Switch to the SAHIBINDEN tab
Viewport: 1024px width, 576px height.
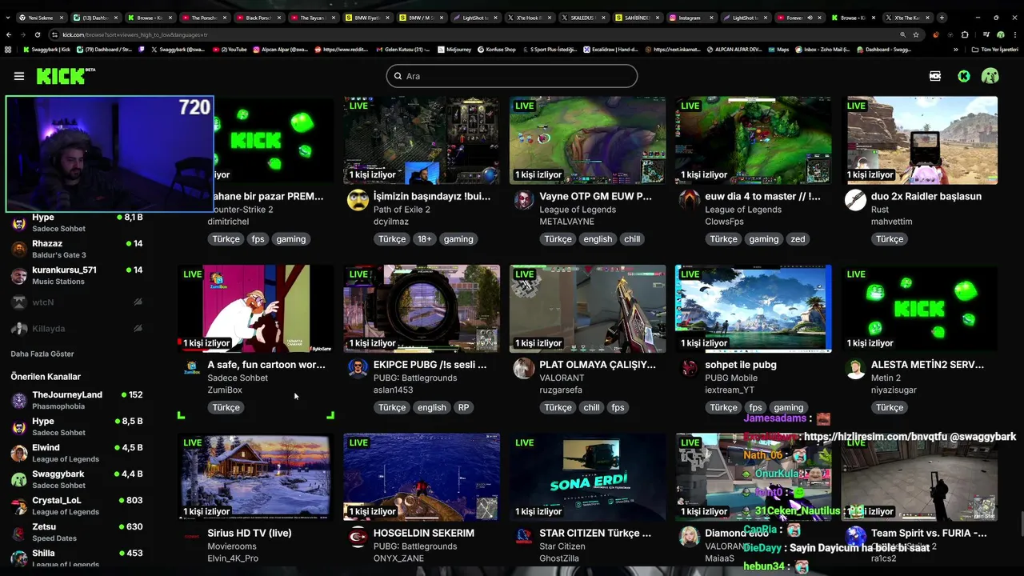pyautogui.click(x=637, y=17)
